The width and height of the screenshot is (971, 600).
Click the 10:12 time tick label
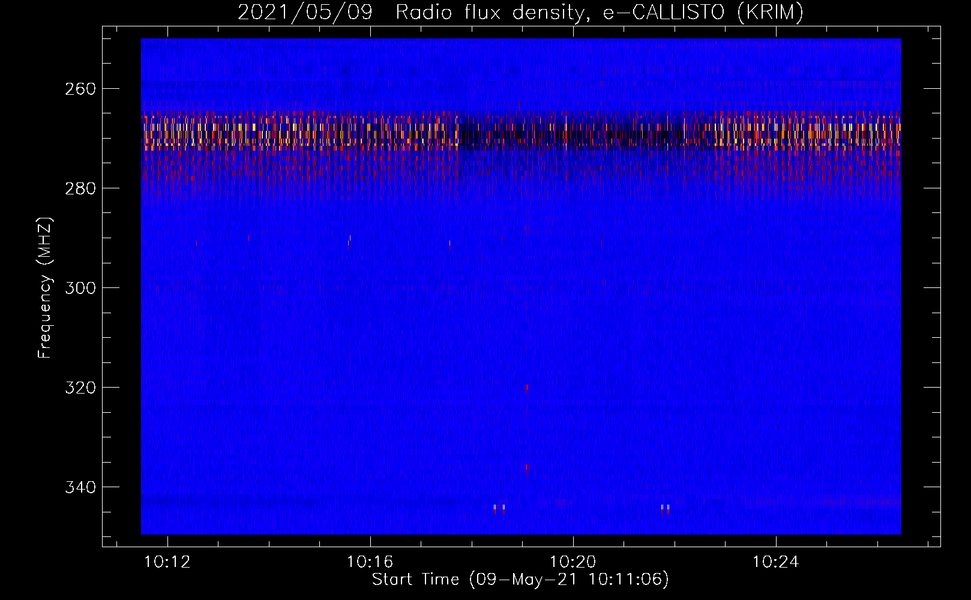click(168, 562)
